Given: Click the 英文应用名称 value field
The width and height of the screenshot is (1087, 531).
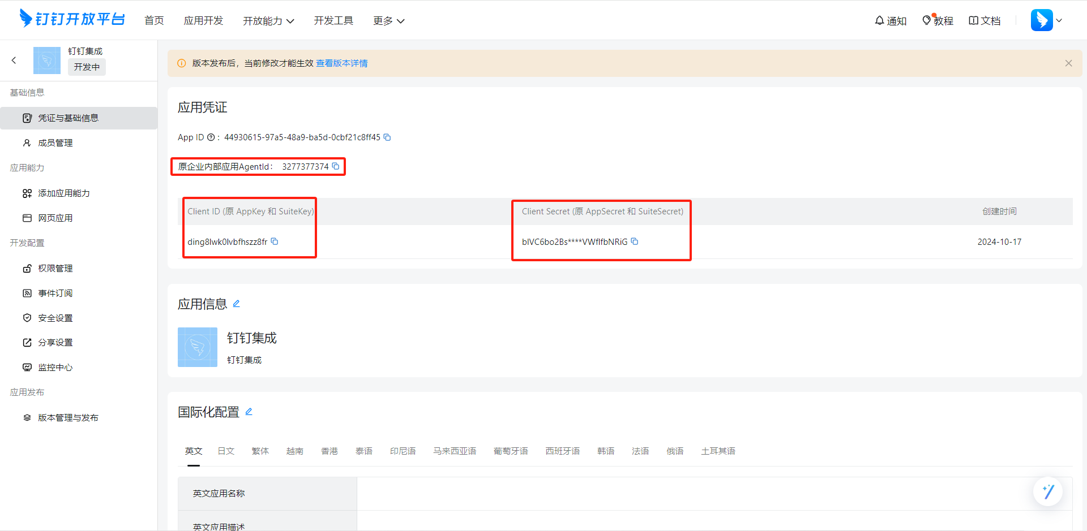Looking at the screenshot, I should (x=714, y=494).
